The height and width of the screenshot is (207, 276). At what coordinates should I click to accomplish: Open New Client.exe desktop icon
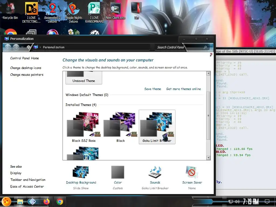[x=115, y=11]
